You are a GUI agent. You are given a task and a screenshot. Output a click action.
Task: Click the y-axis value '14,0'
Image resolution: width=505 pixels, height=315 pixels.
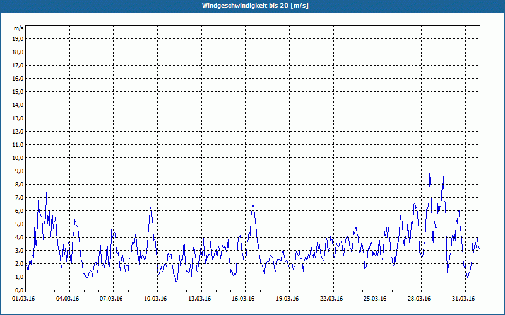pyautogui.click(x=18, y=105)
